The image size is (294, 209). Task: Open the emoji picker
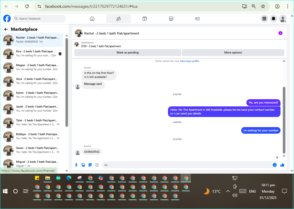(274, 165)
